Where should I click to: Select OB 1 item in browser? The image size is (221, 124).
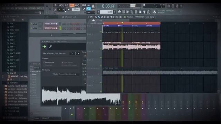tap(10, 80)
